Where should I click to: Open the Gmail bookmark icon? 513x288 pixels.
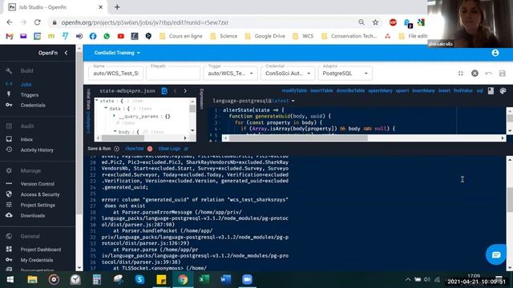tap(10, 36)
